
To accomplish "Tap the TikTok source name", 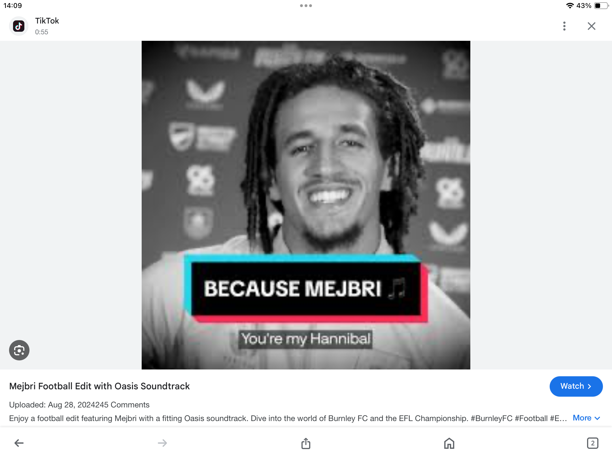I will tap(47, 21).
